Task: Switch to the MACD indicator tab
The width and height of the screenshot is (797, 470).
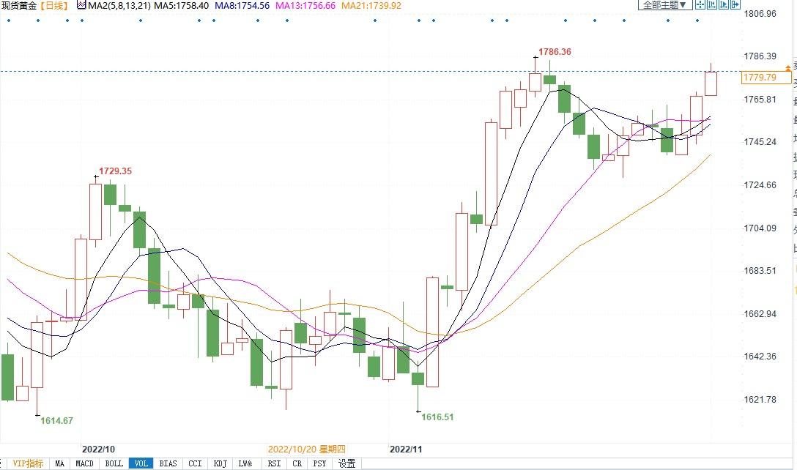Action: (84, 463)
